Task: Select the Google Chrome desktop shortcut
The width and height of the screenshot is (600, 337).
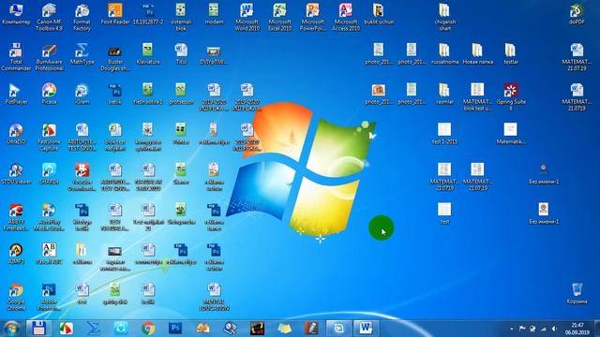Action: pos(16,297)
